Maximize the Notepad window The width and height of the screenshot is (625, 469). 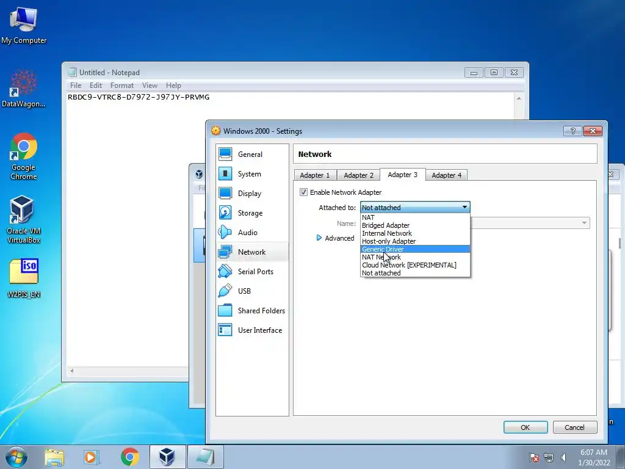494,73
